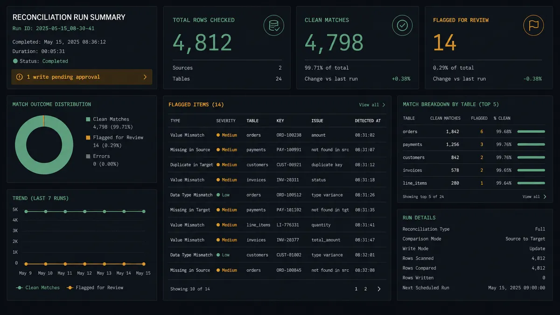The width and height of the screenshot is (560, 315).
Task: Click Medium severity dot for LI-776331
Action: (x=218, y=225)
